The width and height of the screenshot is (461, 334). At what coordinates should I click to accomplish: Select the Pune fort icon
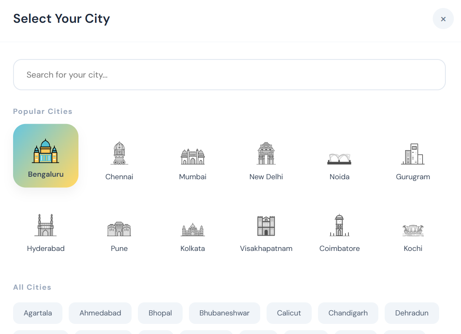(x=119, y=228)
